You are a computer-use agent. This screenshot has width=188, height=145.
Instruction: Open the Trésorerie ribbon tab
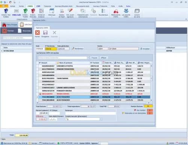47,6
